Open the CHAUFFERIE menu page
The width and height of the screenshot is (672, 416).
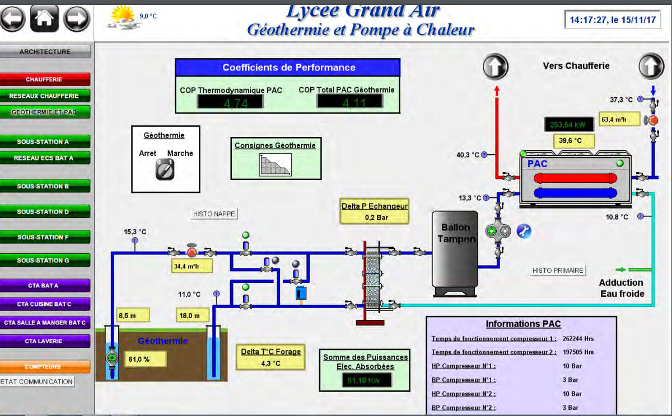(45, 79)
